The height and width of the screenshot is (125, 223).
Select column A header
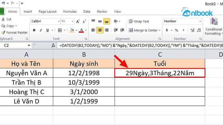pyautogui.click(x=26, y=54)
